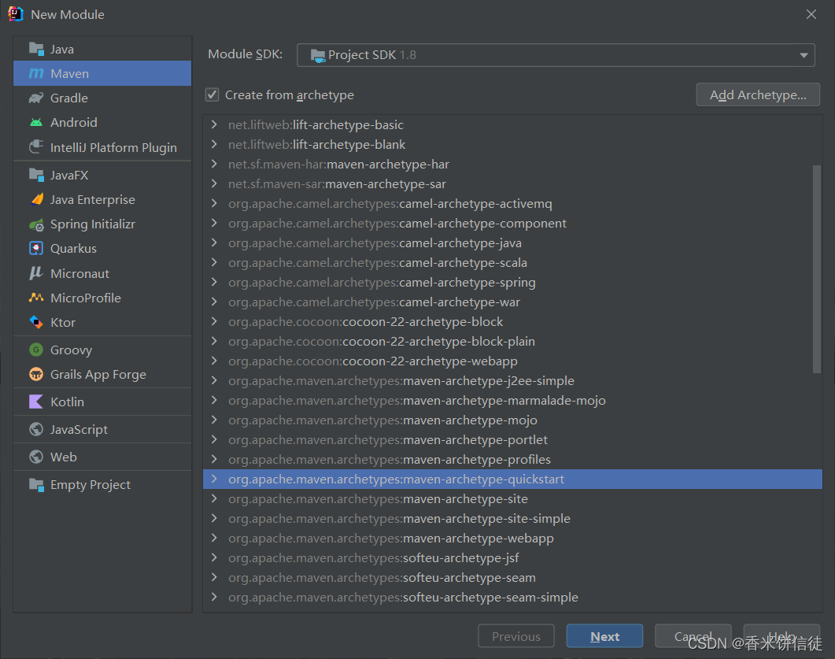Select maven-archetype-profiles row
The height and width of the screenshot is (659, 835).
[x=512, y=459]
